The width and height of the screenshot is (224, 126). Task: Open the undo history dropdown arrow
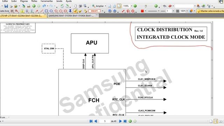48,6
